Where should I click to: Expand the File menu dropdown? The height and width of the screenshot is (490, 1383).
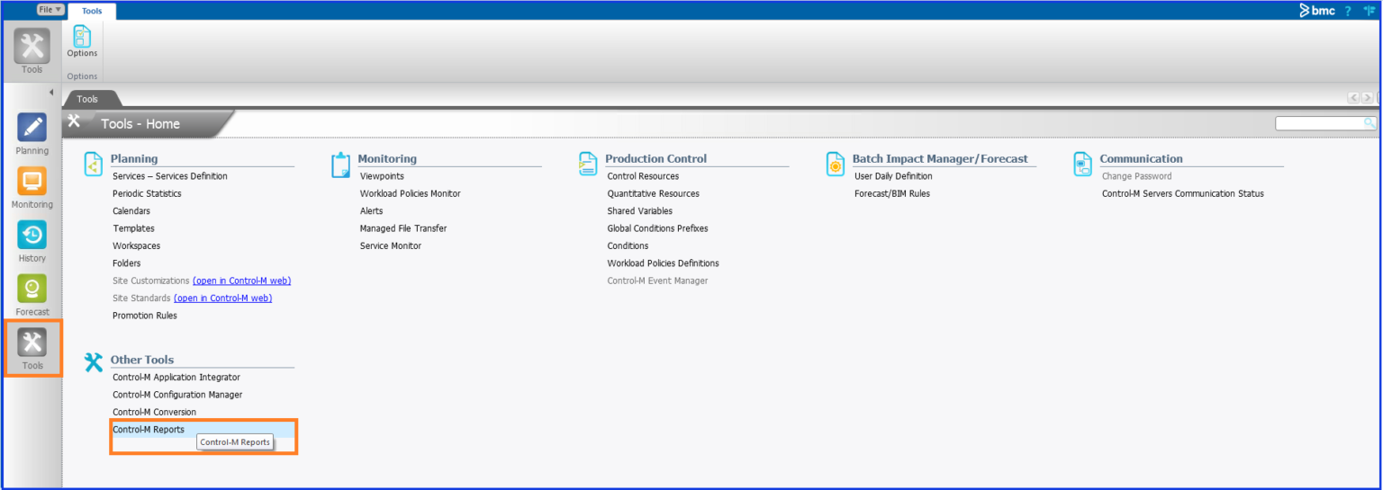point(50,9)
